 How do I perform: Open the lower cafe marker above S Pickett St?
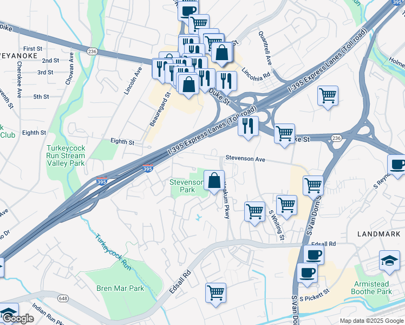(x=307, y=274)
